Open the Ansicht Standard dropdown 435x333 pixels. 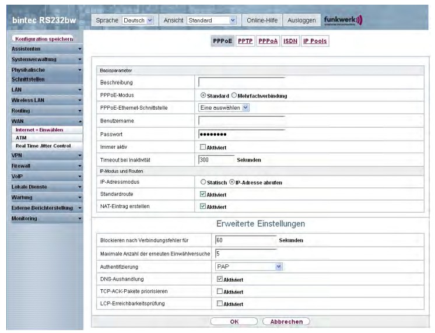[212, 20]
